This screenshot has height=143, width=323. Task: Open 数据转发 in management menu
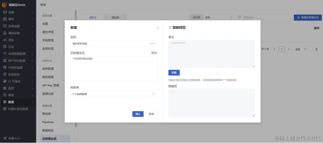[48, 131]
